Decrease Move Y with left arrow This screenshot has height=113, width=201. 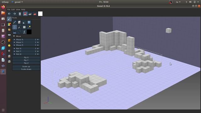click(x=14, y=42)
